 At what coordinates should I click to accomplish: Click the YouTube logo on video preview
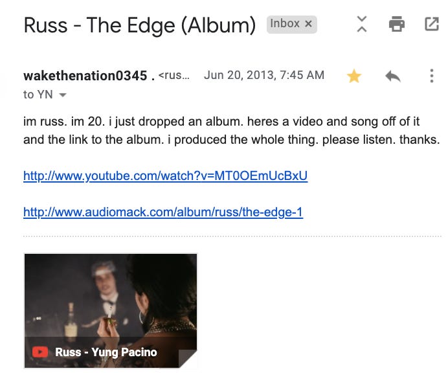coord(40,352)
